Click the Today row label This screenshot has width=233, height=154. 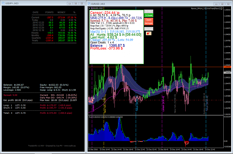(35, 20)
